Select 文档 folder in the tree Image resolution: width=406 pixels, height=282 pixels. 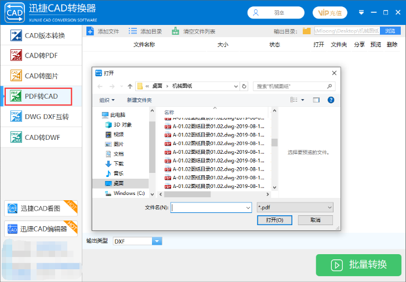(114, 154)
